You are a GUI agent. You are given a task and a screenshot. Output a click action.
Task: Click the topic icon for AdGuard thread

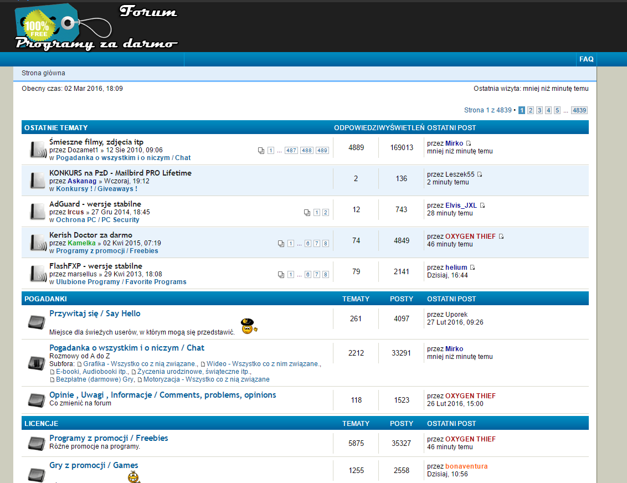point(37,211)
